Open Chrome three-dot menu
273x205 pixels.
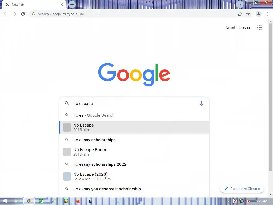[x=267, y=14]
